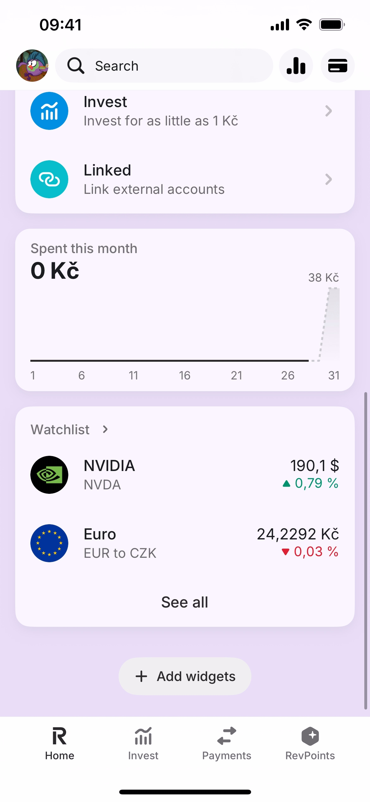Open the cards icon button
Image resolution: width=370 pixels, height=802 pixels.
pyautogui.click(x=337, y=66)
